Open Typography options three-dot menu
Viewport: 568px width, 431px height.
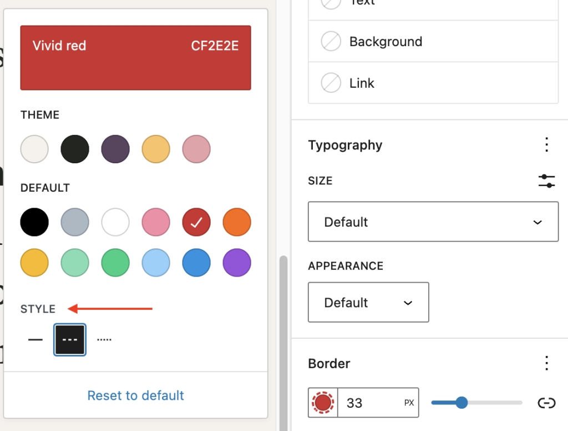546,145
